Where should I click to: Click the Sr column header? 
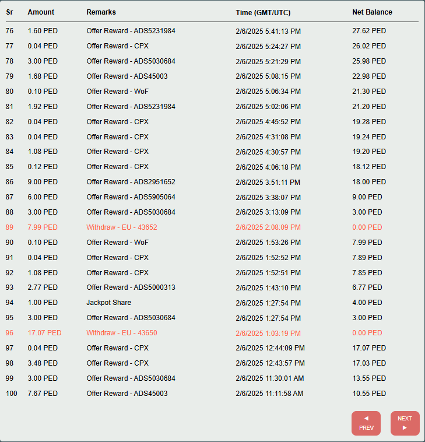(x=9, y=12)
